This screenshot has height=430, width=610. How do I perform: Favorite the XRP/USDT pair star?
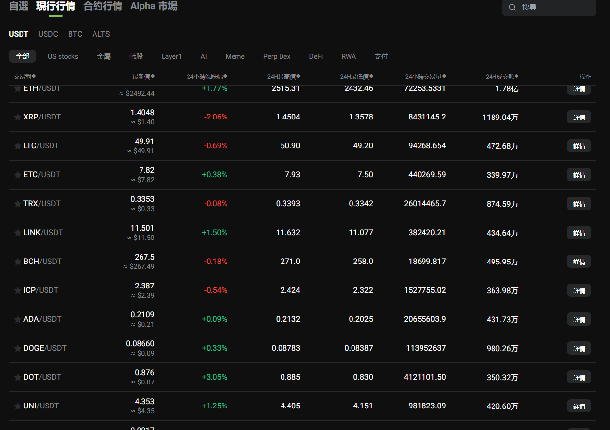18,118
